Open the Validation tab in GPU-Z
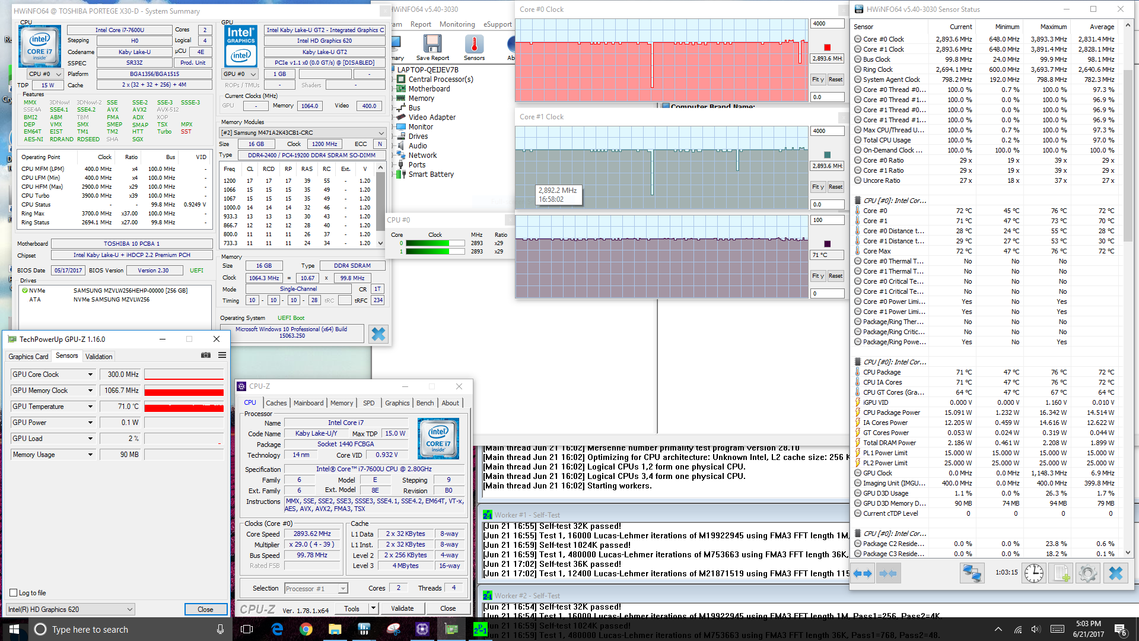The height and width of the screenshot is (641, 1139). pos(98,357)
